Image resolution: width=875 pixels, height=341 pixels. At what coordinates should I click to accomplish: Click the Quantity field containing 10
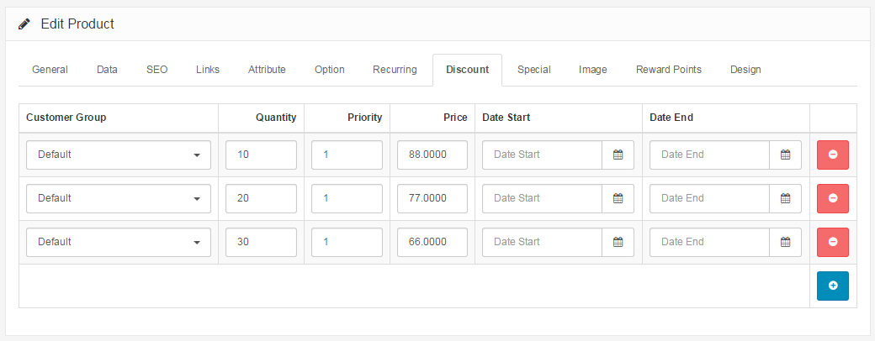[261, 155]
